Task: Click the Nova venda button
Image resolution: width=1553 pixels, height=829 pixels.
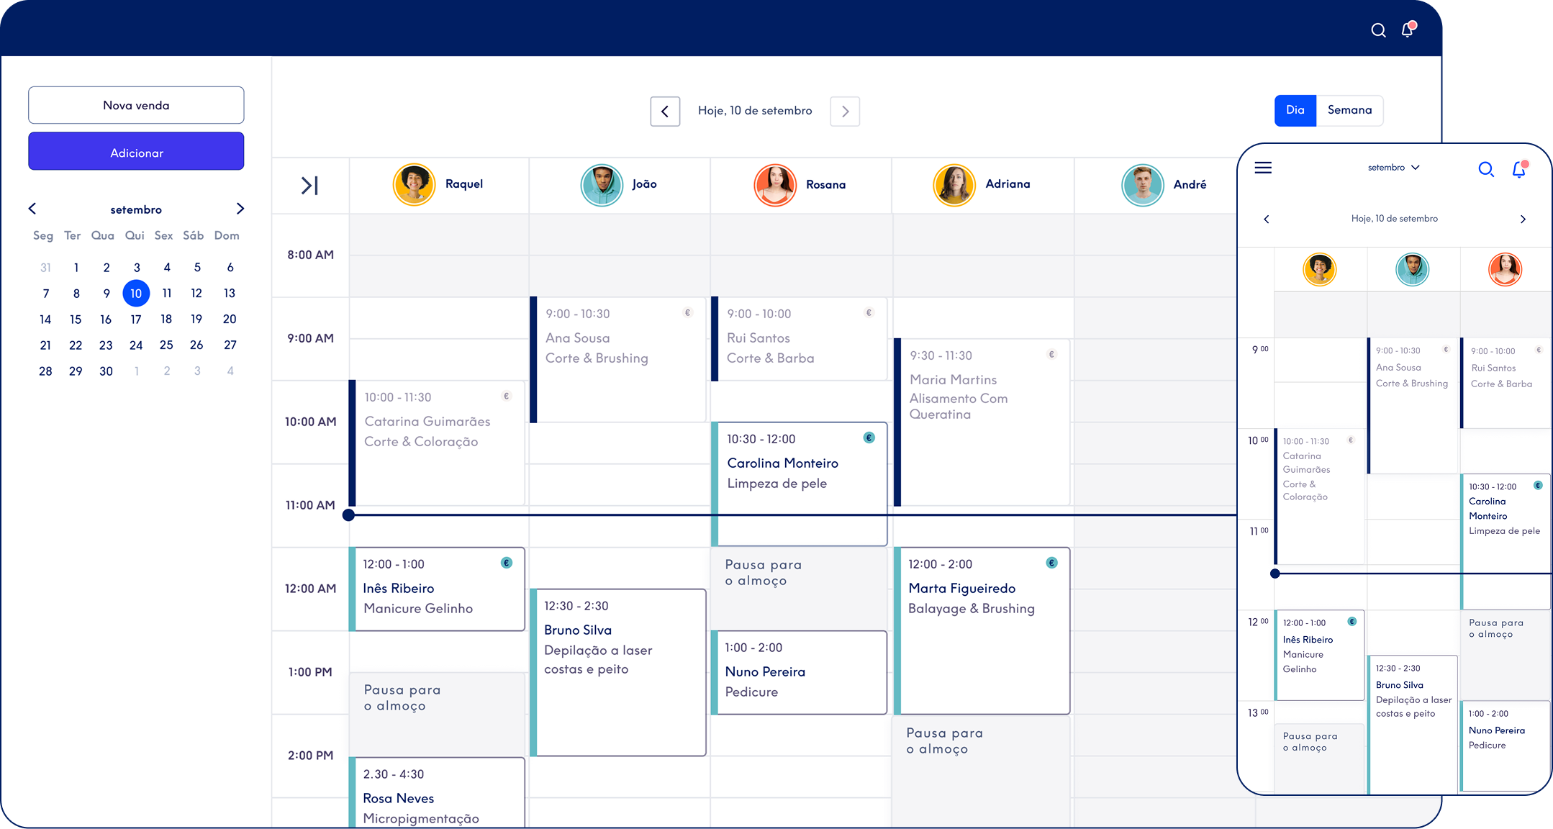Action: [x=136, y=105]
